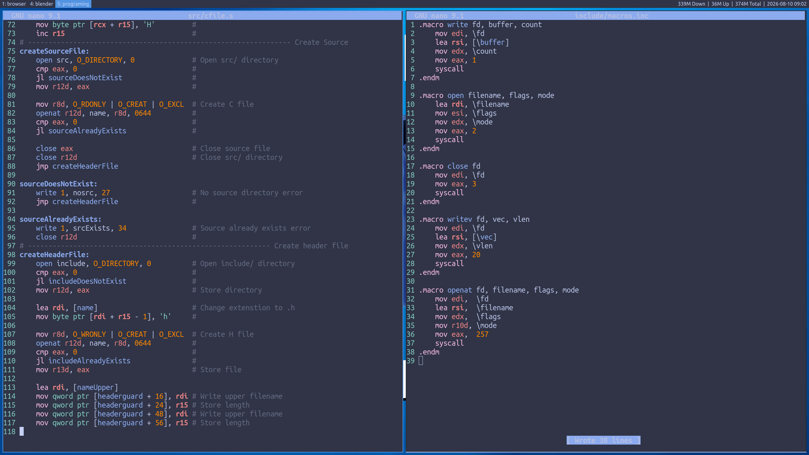Click lea rdi, \filename on line 10
The image size is (809, 455).
tap(472, 104)
